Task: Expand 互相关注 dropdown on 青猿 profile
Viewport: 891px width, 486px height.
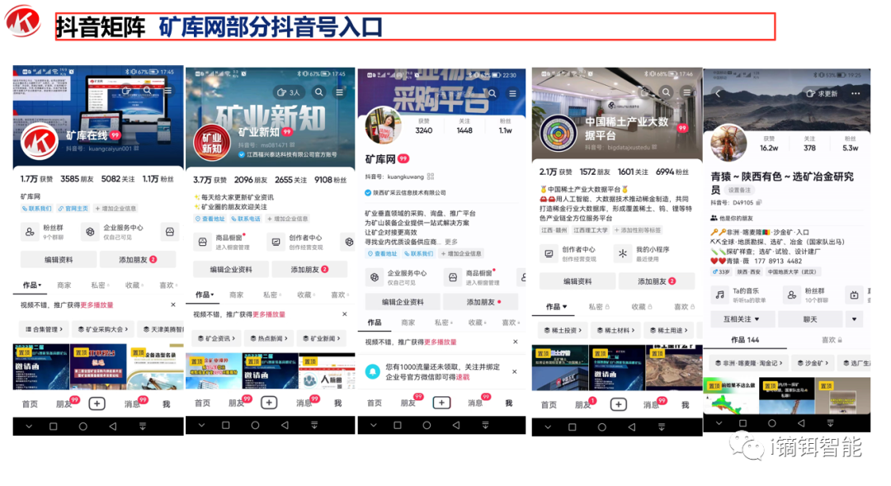Action: [742, 318]
